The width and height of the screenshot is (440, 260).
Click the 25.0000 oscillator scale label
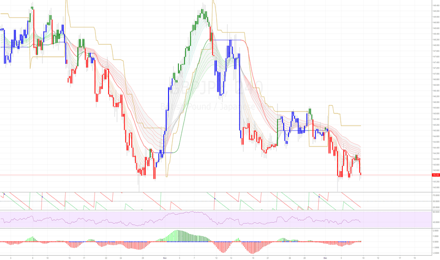pos(436,208)
